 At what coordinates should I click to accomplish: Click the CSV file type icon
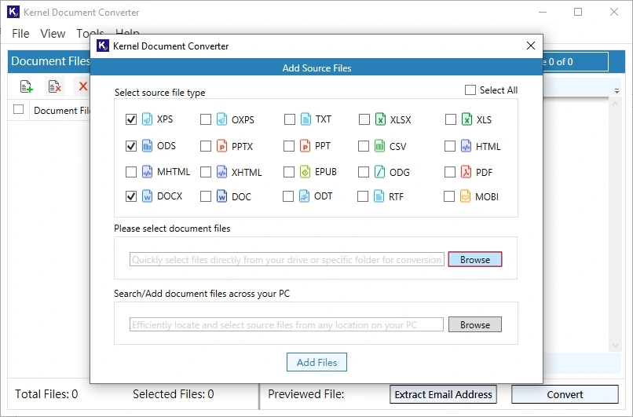(x=379, y=146)
